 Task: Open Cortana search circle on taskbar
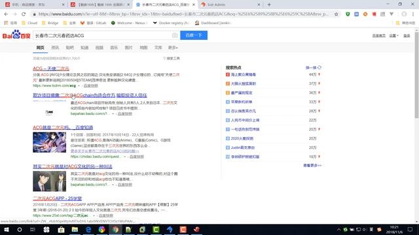click(x=20, y=229)
